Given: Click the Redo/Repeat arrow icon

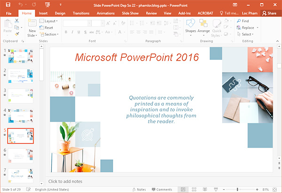Looking at the screenshot, I should pyautogui.click(x=34, y=5).
